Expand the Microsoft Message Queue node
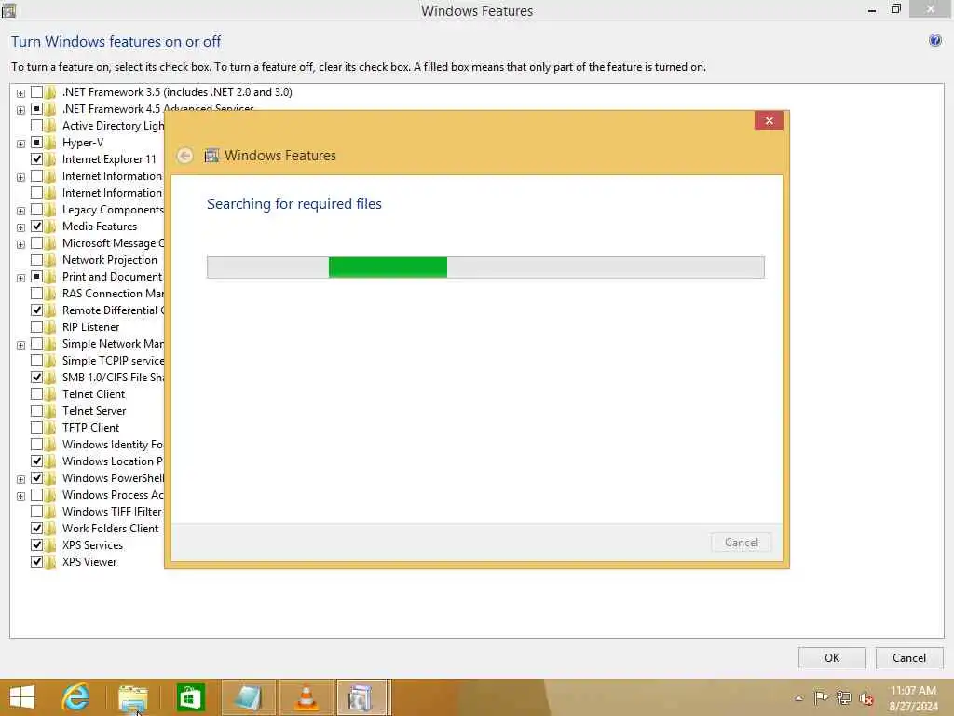This screenshot has width=954, height=716. pyautogui.click(x=20, y=244)
